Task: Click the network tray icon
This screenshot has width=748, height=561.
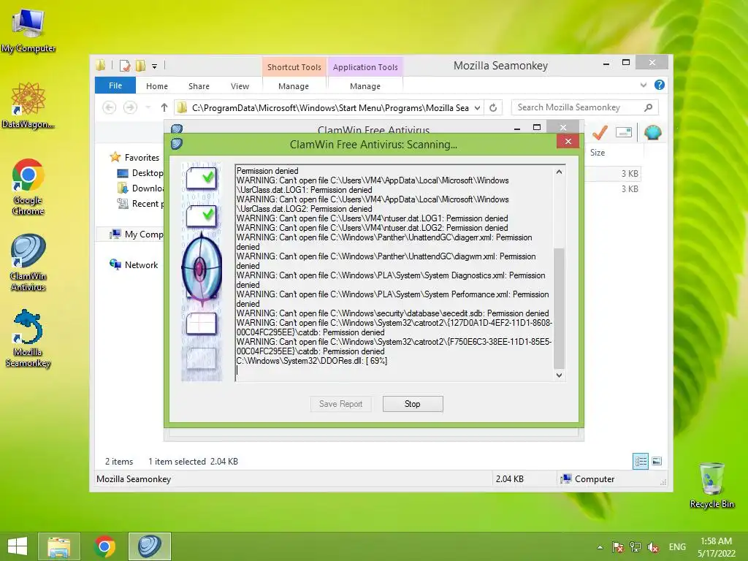Action: 636,547
